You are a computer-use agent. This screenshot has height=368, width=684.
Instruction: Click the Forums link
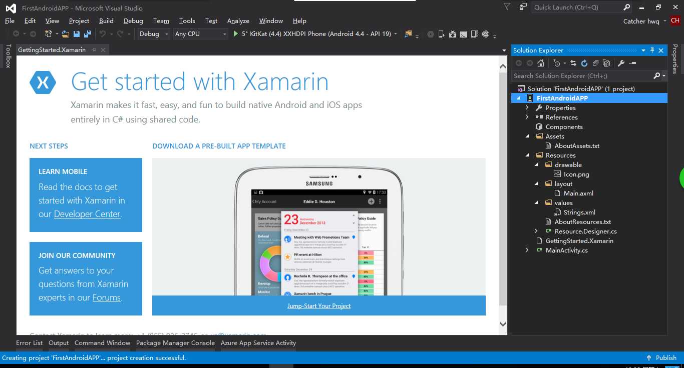(x=107, y=297)
